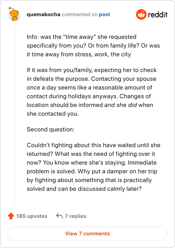Click the line "she contacted you."
The height and width of the screenshot is (248, 175).
tap(52, 114)
